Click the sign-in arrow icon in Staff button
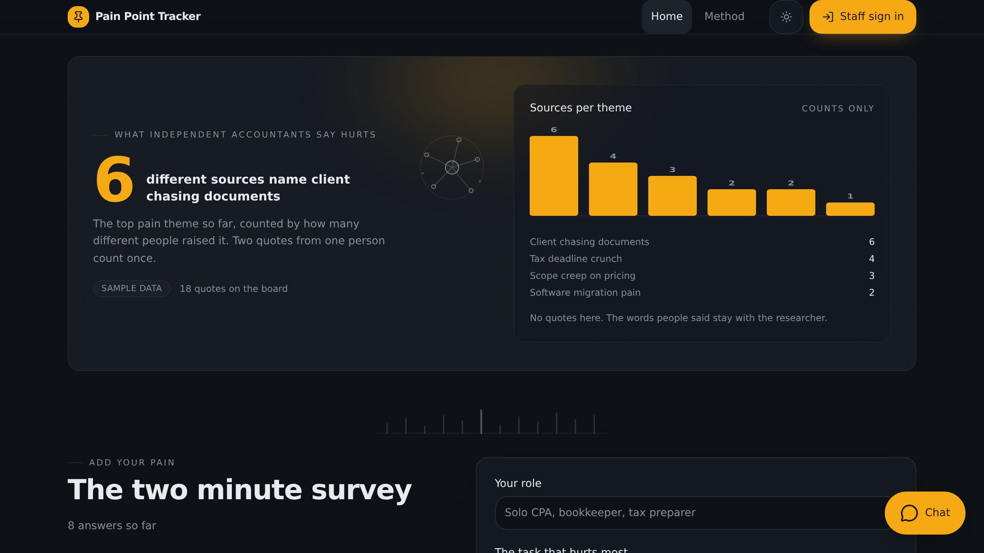Image resolution: width=984 pixels, height=553 pixels. 828,17
